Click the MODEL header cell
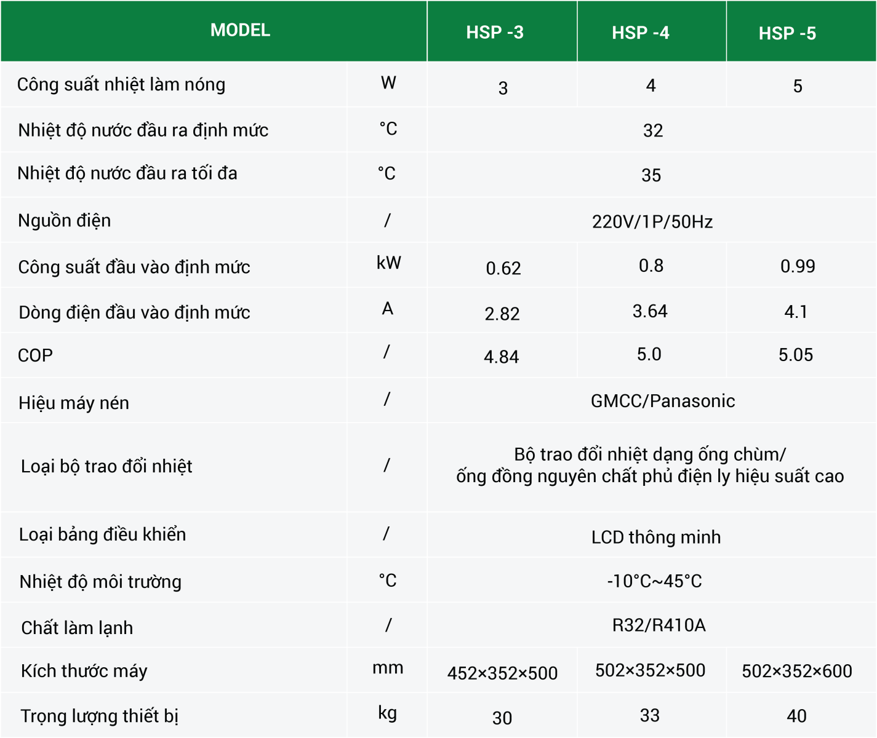The width and height of the screenshot is (877, 738). (240, 30)
